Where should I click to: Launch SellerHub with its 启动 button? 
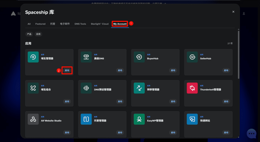[226, 70]
